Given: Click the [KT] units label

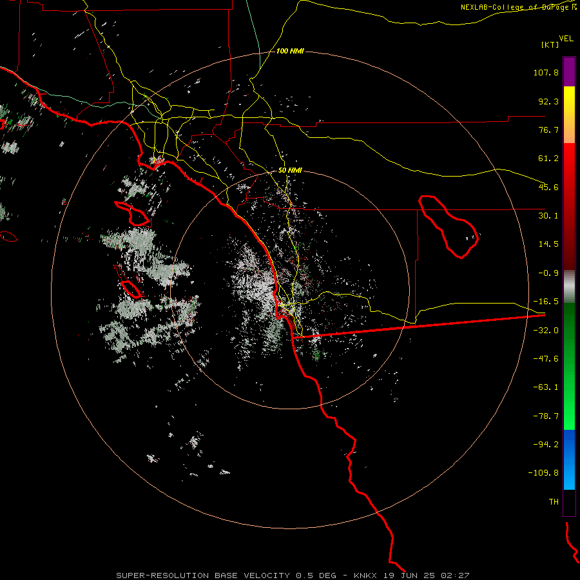Looking at the screenshot, I should [550, 44].
